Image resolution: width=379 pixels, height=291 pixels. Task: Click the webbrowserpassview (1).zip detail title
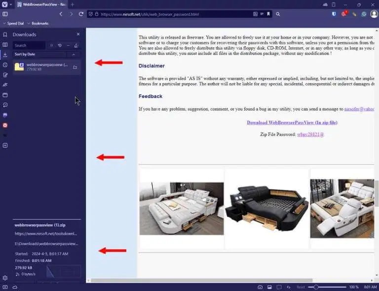[40, 225]
